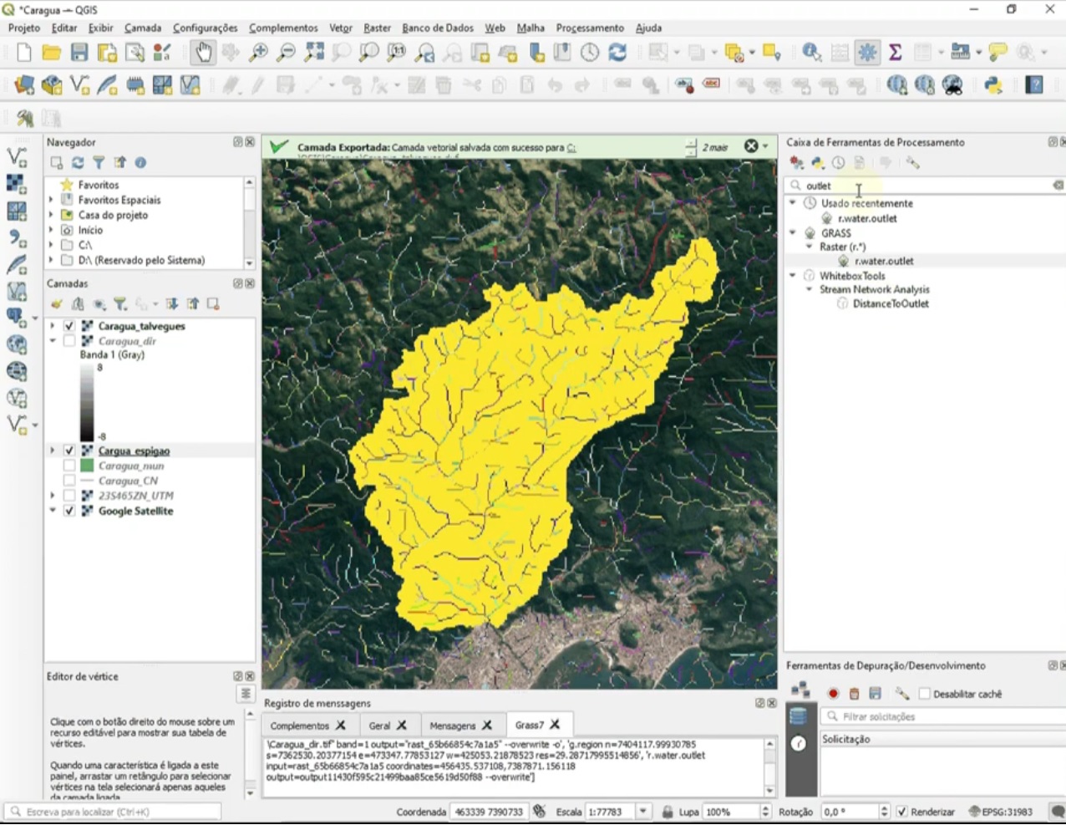The height and width of the screenshot is (825, 1066).
Task: Open the Processamento menu
Action: [589, 28]
